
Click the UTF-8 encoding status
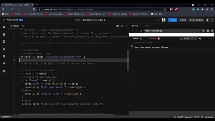(x=197, y=117)
